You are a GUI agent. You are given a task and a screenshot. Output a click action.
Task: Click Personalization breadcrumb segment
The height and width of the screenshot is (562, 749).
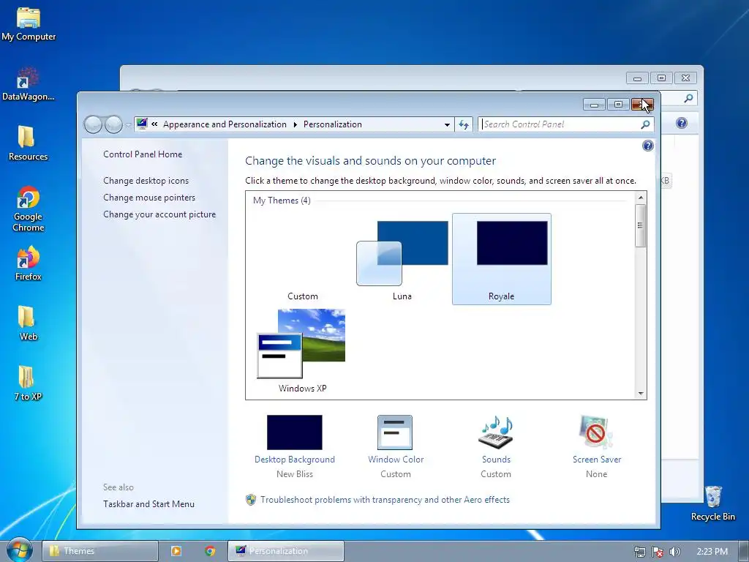tap(333, 124)
